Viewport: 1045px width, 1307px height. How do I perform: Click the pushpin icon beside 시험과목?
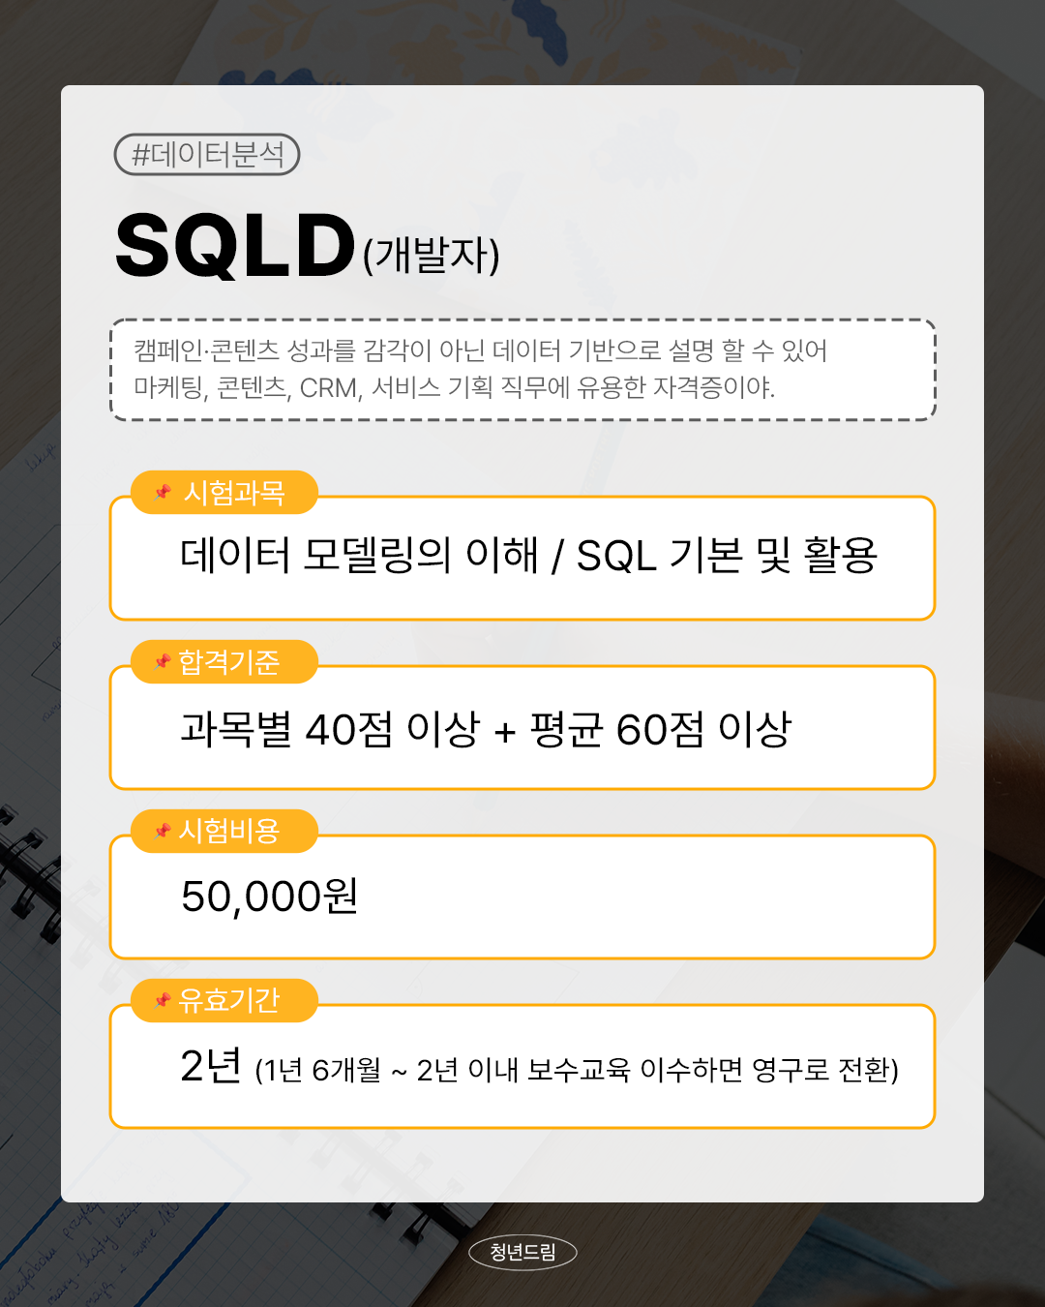pos(163,493)
